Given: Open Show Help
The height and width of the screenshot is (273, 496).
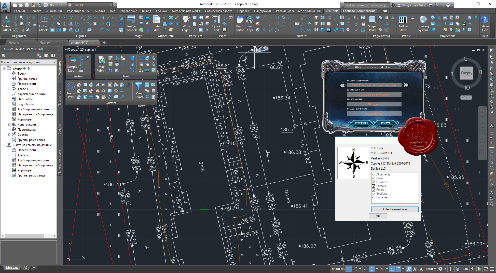Looking at the screenshot, I should [x=485, y=23].
